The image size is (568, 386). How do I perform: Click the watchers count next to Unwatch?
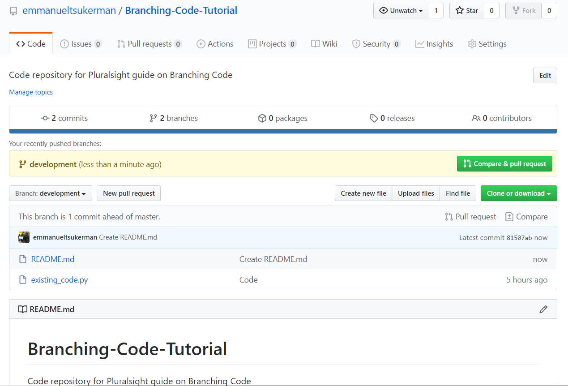(436, 11)
